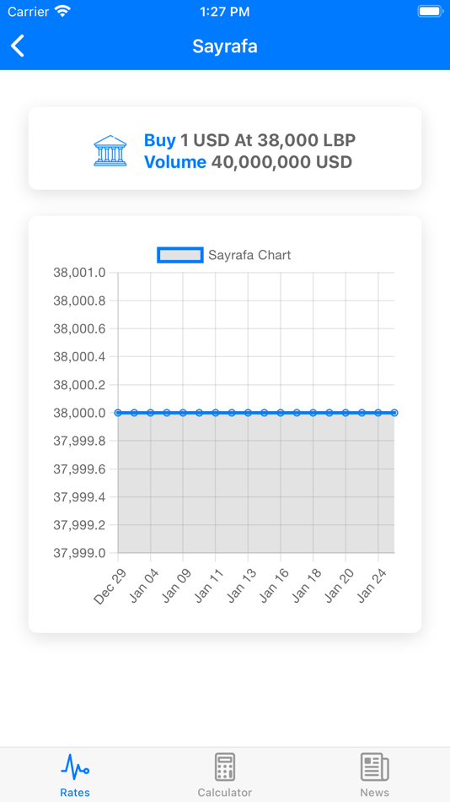Tap the first data point at Dec 29
Screen dimensions: 450x802
[118, 412]
